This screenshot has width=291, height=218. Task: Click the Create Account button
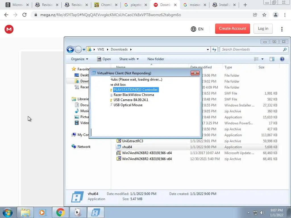[x=232, y=29]
